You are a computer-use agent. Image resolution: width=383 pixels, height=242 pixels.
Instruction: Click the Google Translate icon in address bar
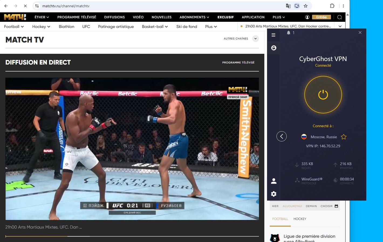point(288,6)
